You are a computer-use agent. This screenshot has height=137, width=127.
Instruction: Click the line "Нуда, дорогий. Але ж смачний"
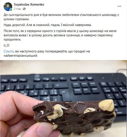pos(48,25)
